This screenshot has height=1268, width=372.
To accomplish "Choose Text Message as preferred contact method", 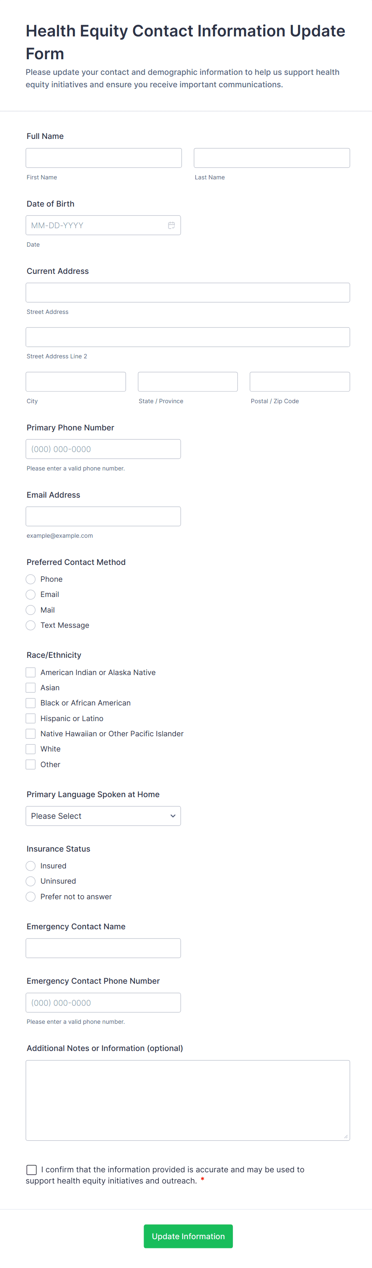I will coord(30,625).
